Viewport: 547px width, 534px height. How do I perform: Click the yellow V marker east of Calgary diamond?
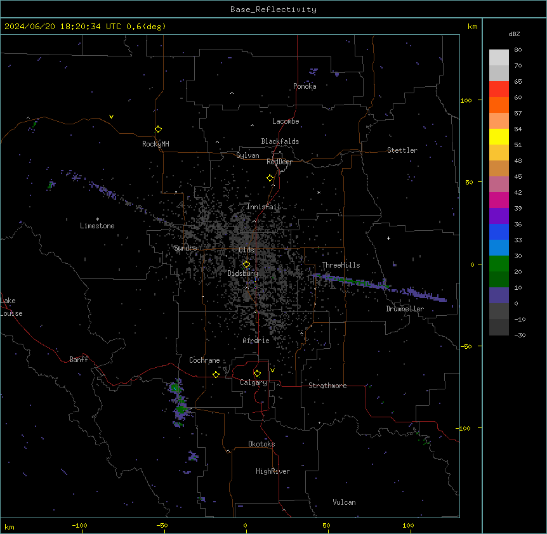pos(272,370)
